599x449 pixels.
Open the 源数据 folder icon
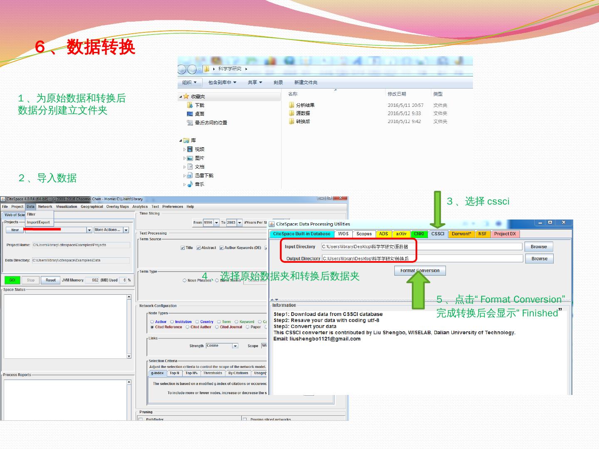coord(292,113)
